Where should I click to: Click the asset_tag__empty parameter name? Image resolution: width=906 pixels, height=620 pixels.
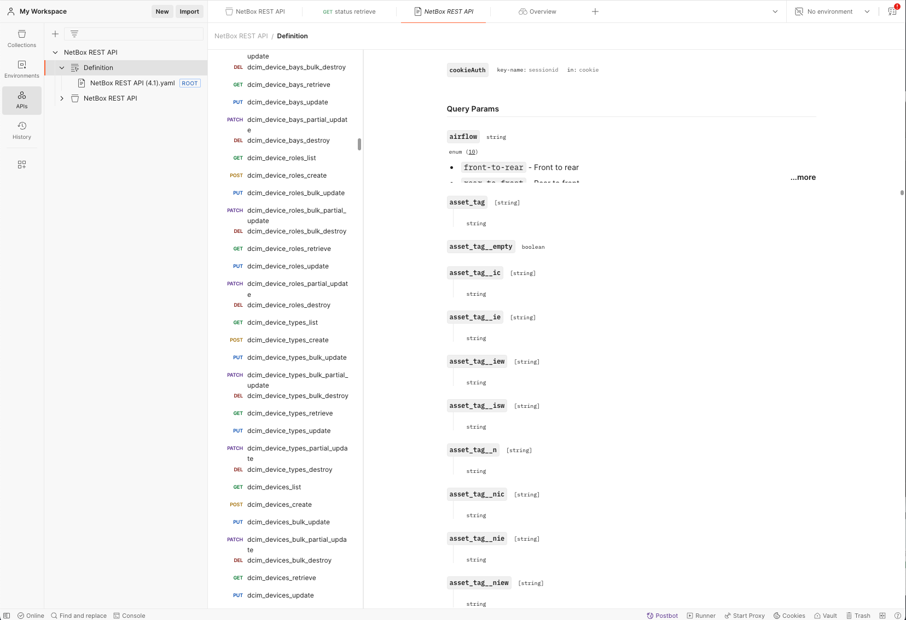[x=481, y=247]
